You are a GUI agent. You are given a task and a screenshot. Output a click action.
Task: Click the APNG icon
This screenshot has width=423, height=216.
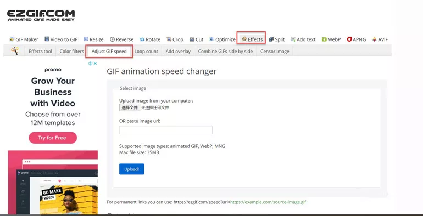point(349,39)
